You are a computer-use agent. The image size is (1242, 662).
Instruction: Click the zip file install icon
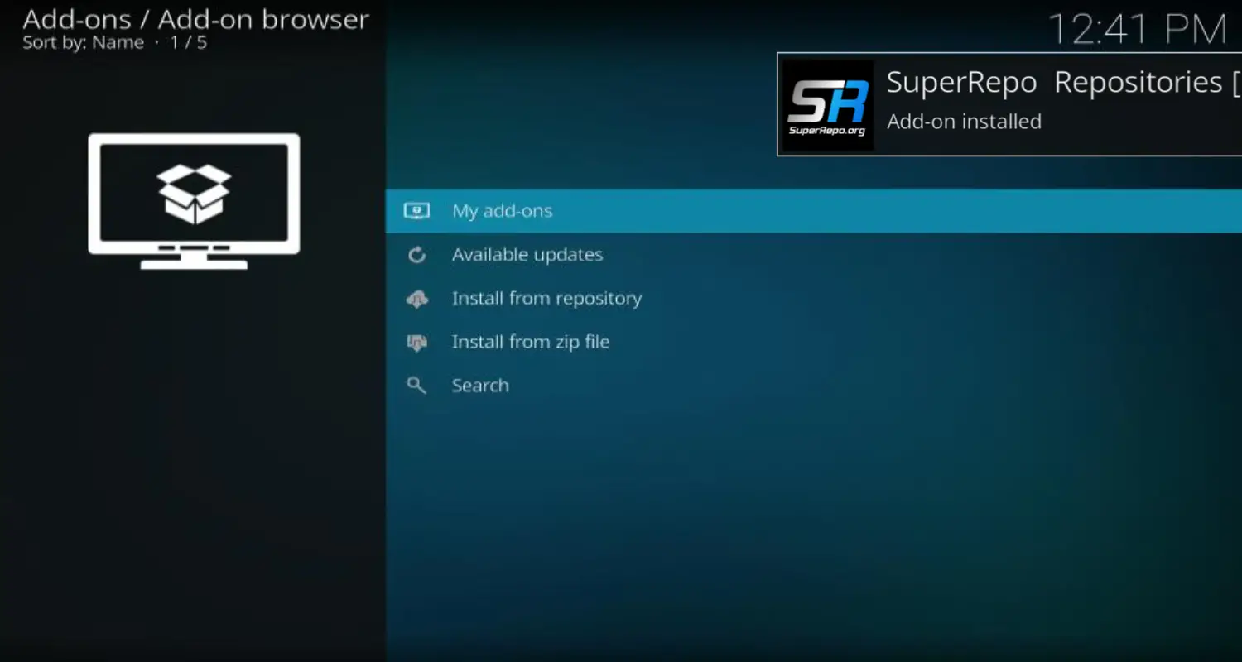pyautogui.click(x=416, y=343)
